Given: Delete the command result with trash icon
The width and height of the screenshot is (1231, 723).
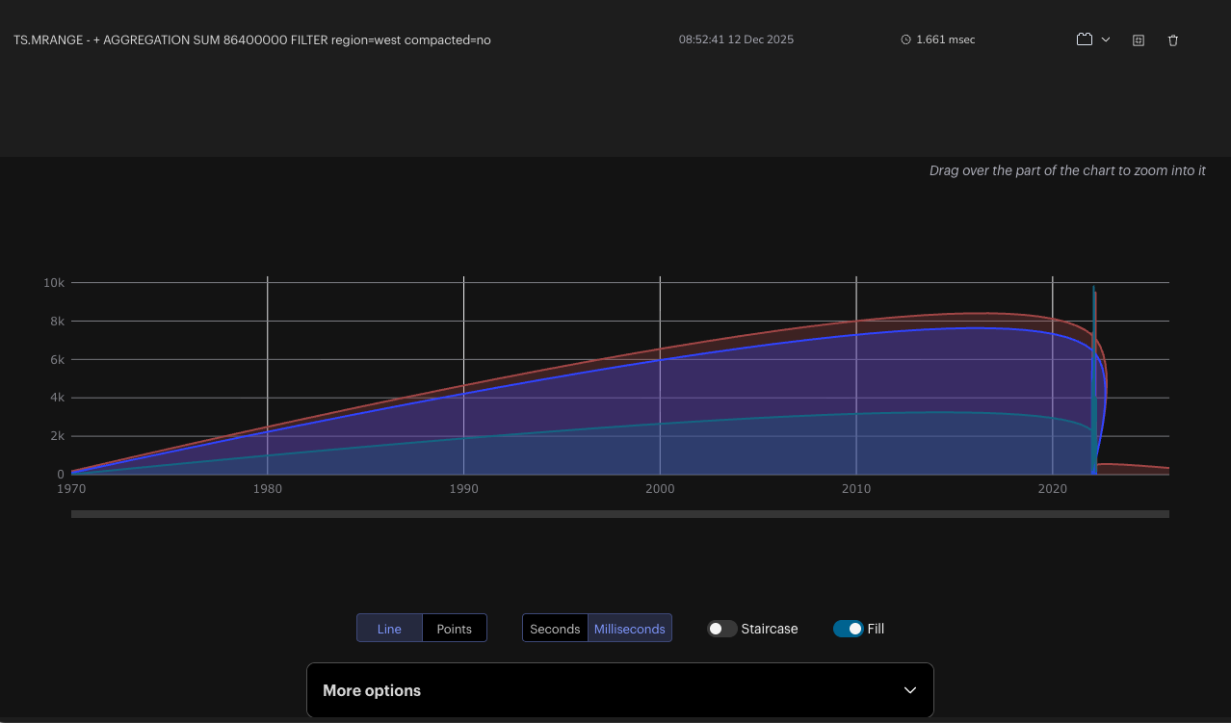Looking at the screenshot, I should (1173, 40).
